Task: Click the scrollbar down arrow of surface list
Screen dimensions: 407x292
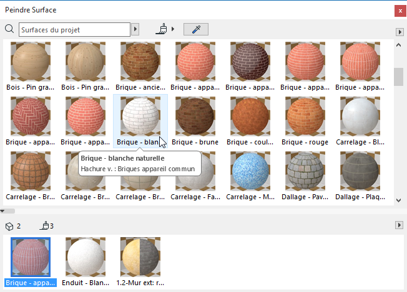Action: pos(398,200)
